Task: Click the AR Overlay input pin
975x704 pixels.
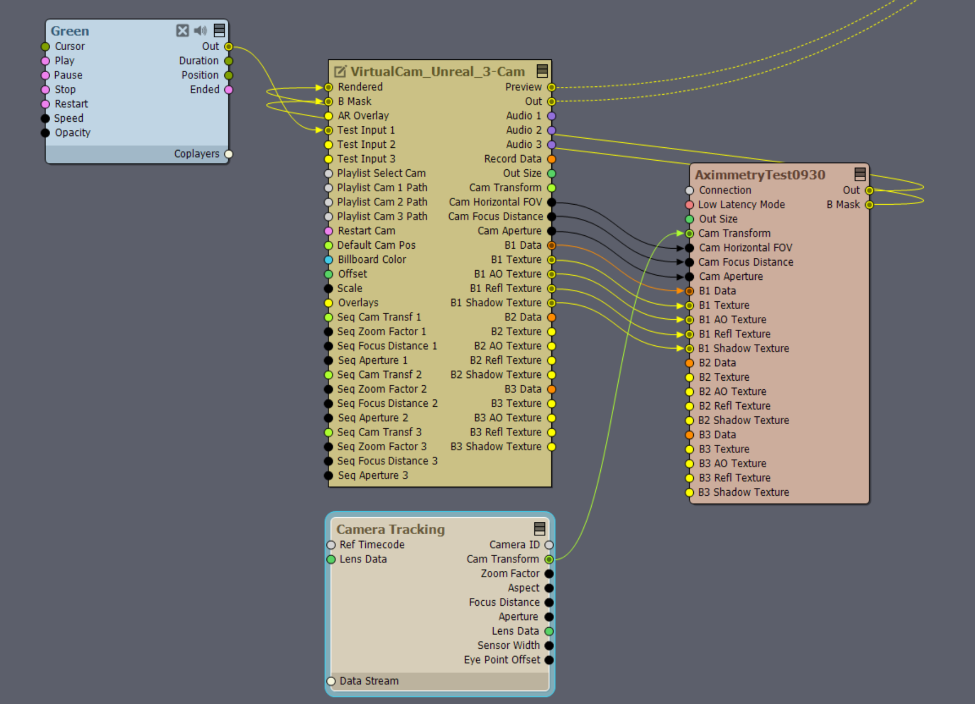Action: coord(329,116)
